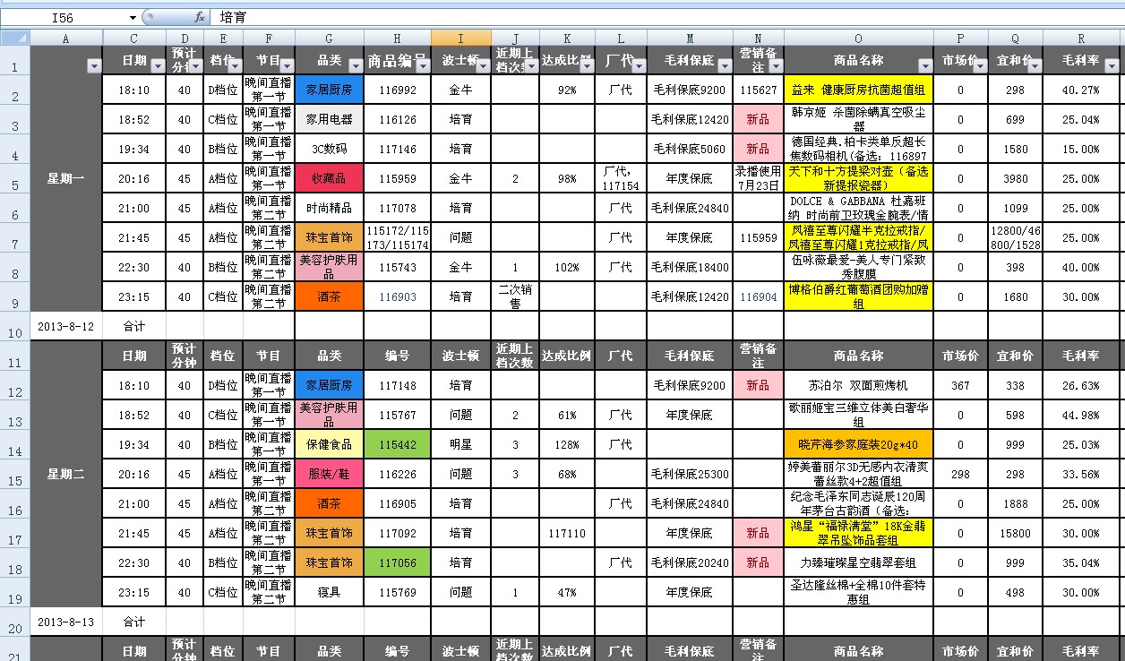
Task: Select the 3C数码 category cell
Action: click(329, 150)
